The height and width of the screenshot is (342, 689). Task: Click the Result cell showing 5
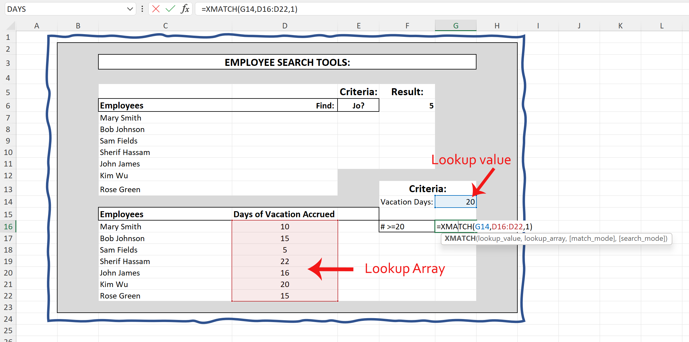point(407,105)
